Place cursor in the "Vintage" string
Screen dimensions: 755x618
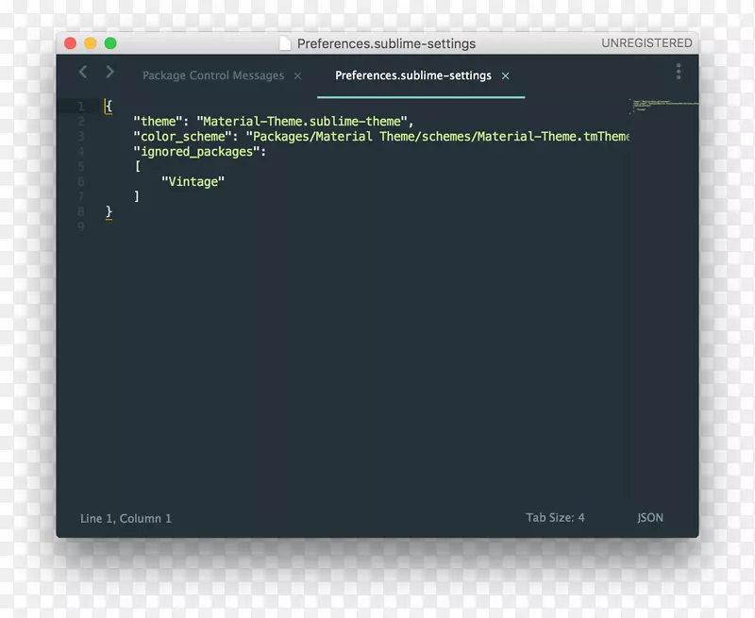(x=193, y=182)
